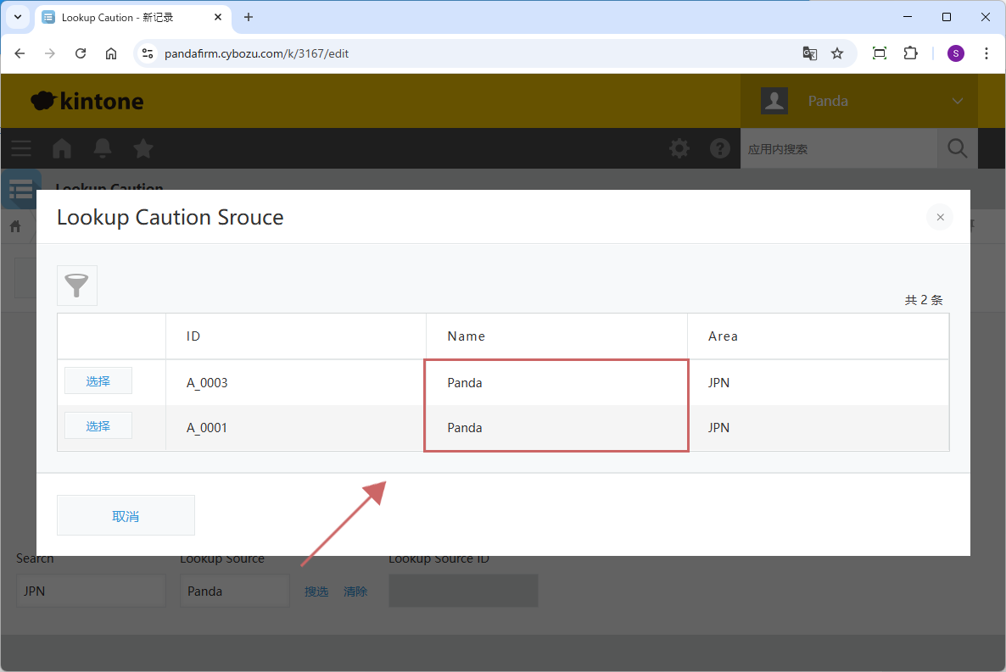The width and height of the screenshot is (1006, 672).
Task: Open the Chrome profile avatar
Action: (956, 53)
